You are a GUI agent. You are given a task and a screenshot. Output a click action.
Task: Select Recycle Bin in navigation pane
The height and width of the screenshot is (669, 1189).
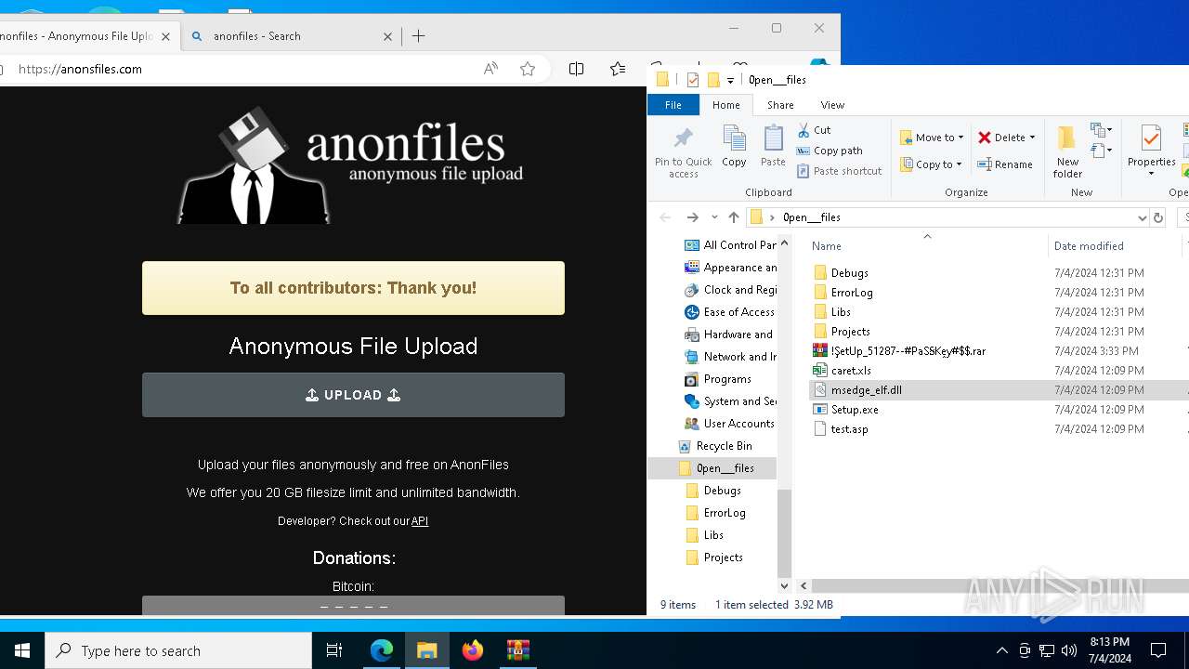pyautogui.click(x=724, y=446)
